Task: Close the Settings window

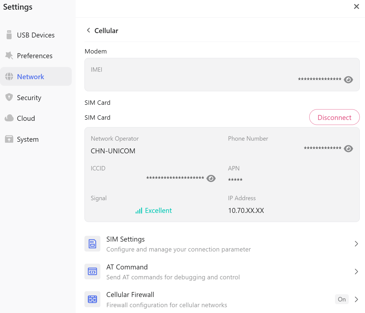Action: (x=356, y=6)
